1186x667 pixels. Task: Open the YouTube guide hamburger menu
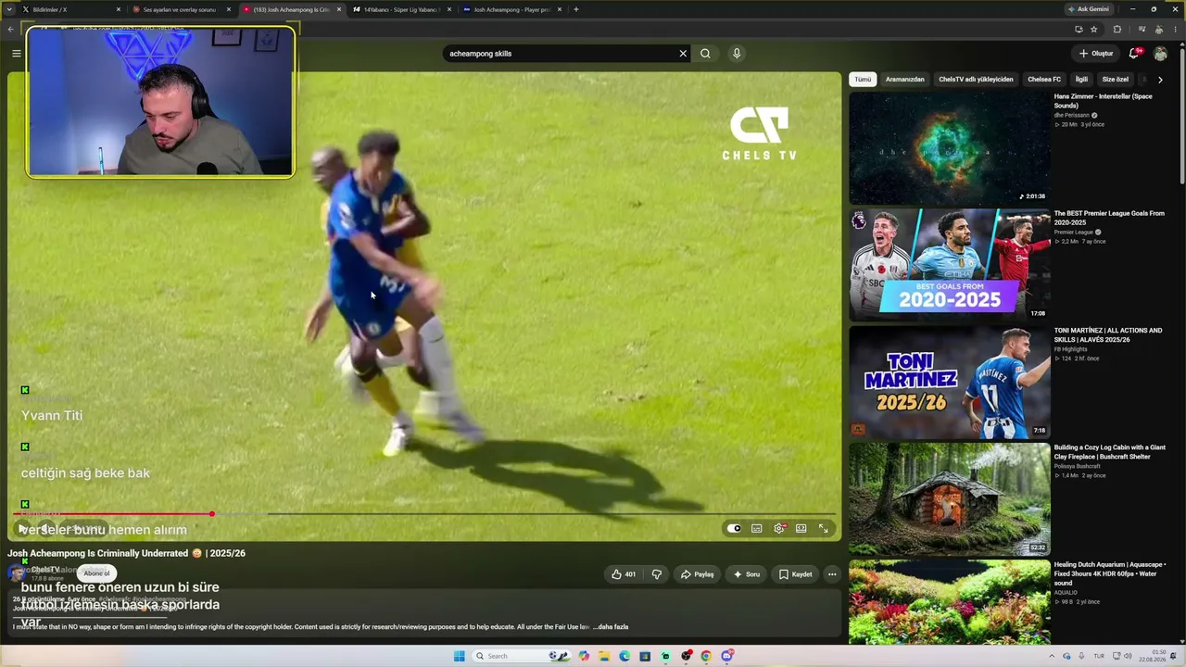(16, 54)
